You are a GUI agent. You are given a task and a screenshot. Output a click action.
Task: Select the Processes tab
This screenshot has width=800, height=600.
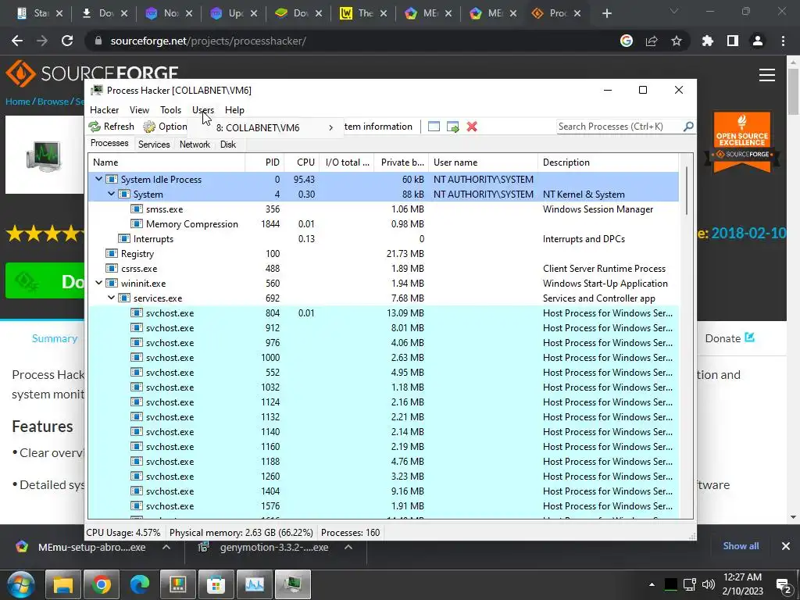pos(109,143)
